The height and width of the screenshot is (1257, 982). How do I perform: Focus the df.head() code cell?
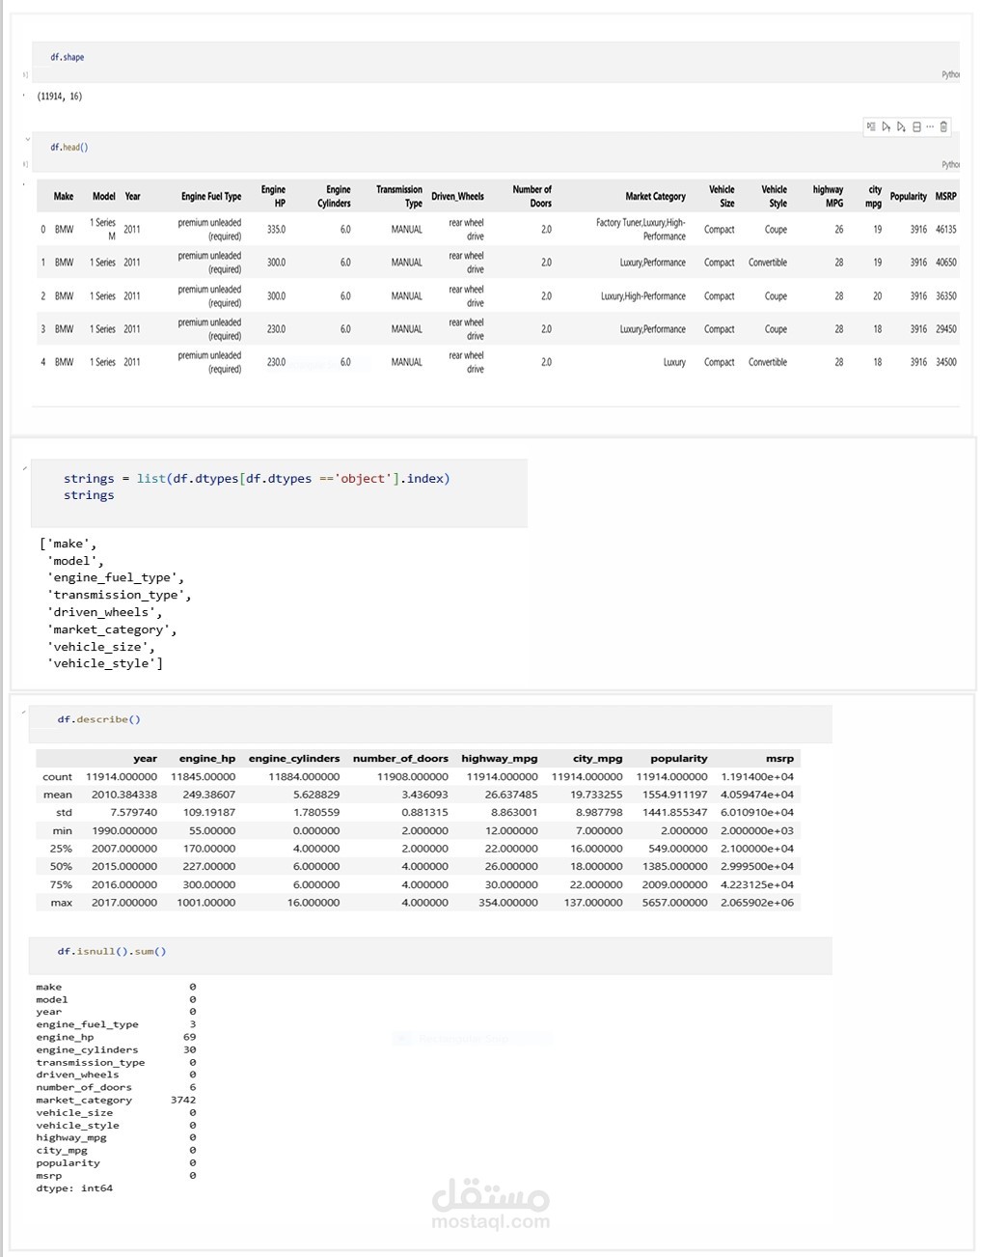(495, 153)
